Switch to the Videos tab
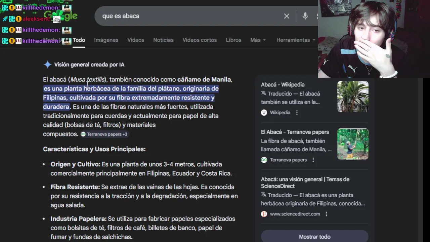Image resolution: width=430 pixels, height=242 pixels. 136,40
